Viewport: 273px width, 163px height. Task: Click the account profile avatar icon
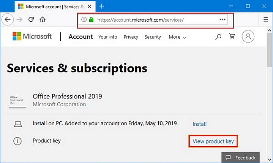tap(248, 37)
